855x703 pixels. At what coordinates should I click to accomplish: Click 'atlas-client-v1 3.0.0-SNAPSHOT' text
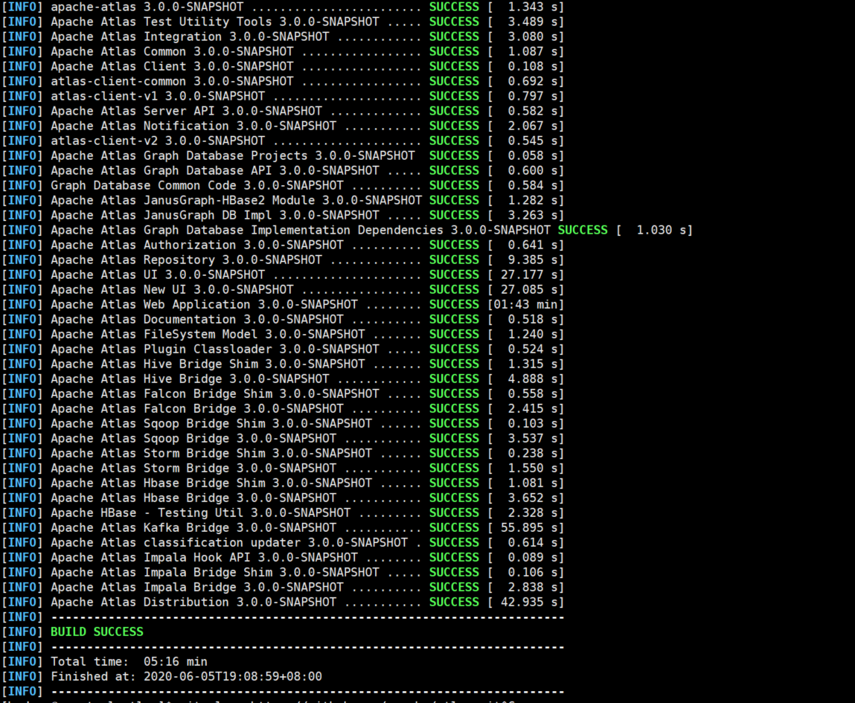158,96
